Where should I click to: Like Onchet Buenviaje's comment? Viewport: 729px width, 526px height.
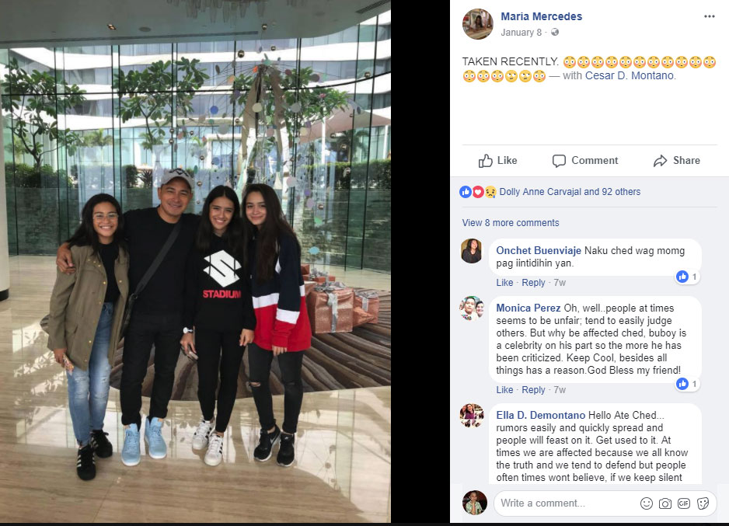[x=504, y=283]
